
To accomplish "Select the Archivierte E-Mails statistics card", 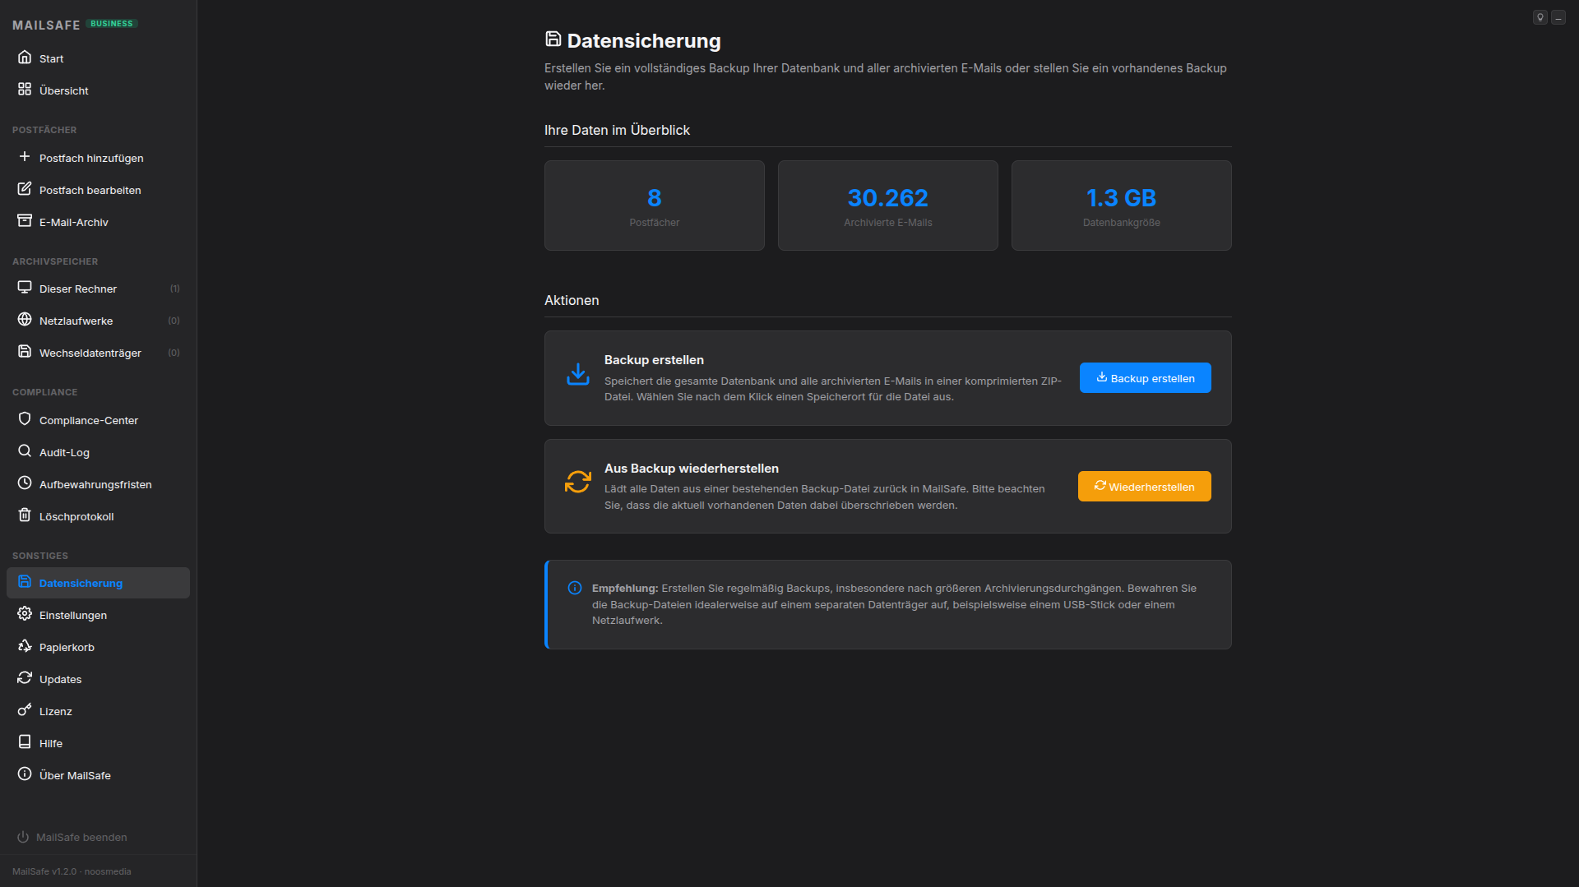I will [887, 205].
